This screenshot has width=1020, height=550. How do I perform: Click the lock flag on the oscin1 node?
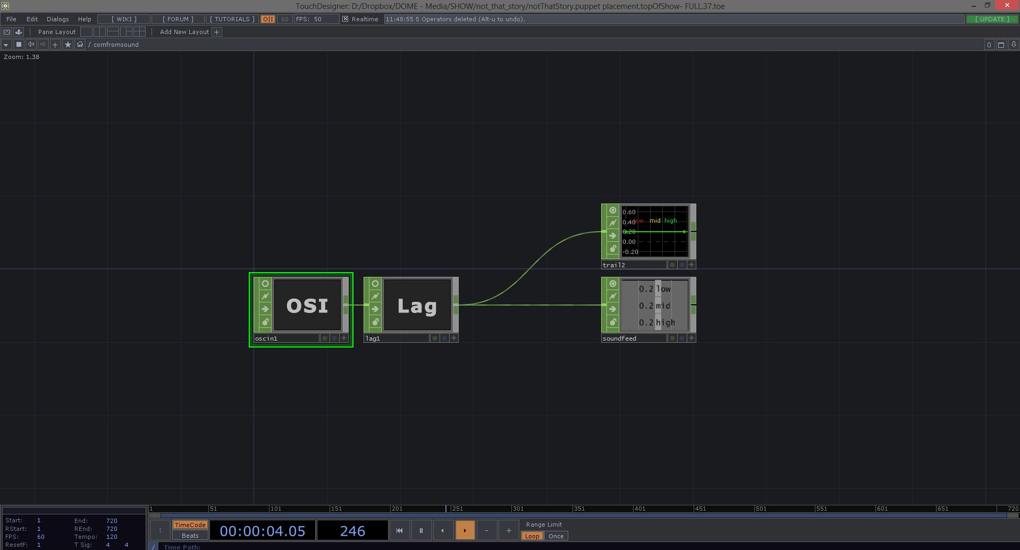[265, 321]
